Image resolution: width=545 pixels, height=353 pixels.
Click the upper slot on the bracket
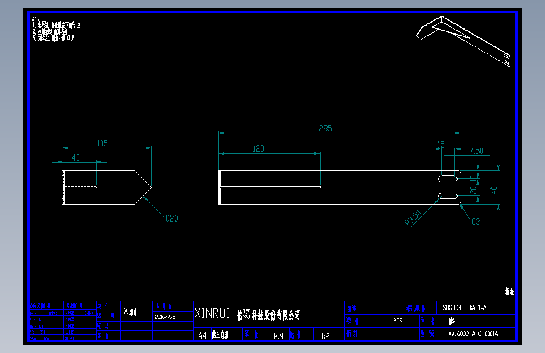[x=448, y=179]
